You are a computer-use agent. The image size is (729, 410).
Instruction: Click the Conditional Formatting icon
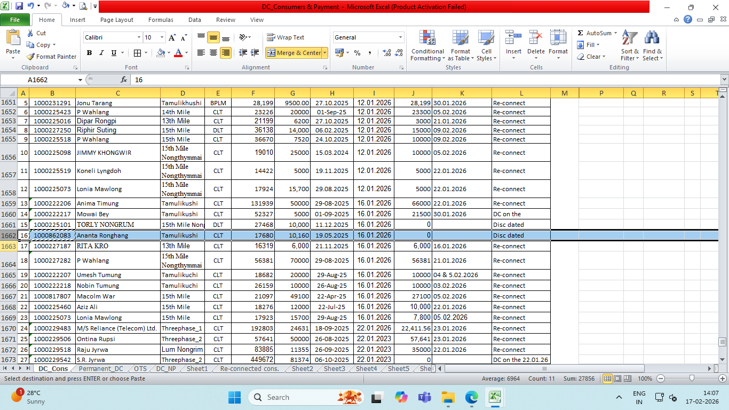[x=427, y=38]
